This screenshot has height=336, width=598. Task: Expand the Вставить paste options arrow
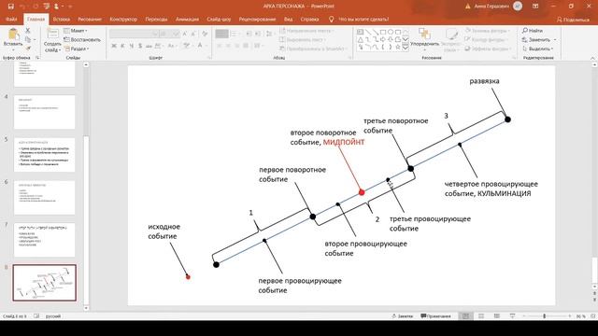[x=13, y=49]
